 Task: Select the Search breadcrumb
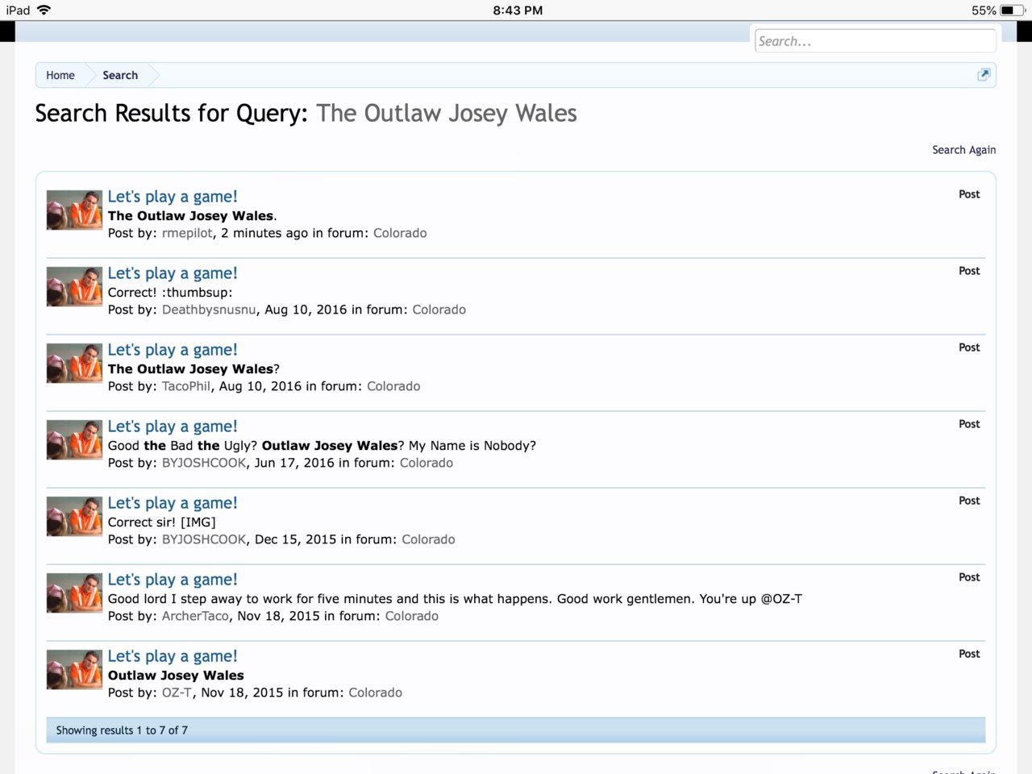(x=120, y=75)
